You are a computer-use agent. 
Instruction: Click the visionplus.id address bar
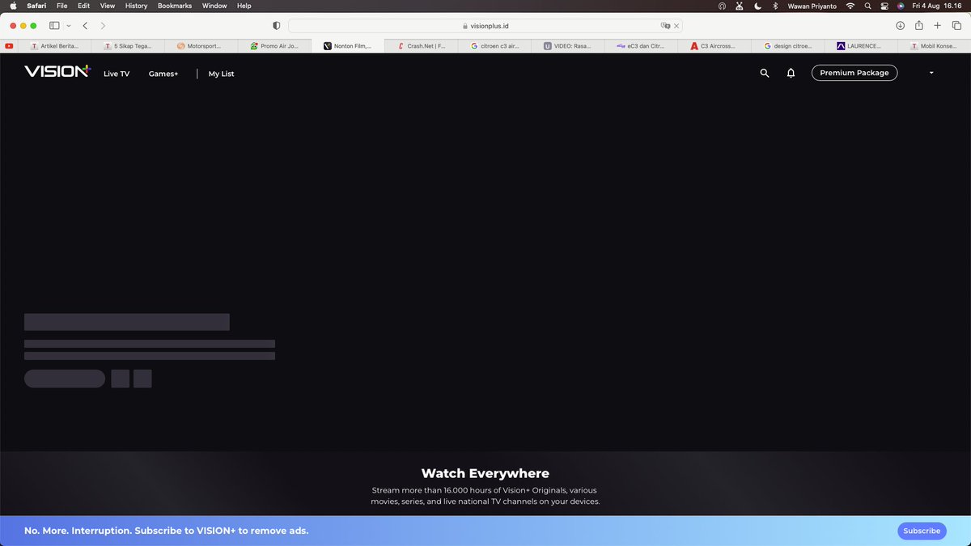click(485, 25)
